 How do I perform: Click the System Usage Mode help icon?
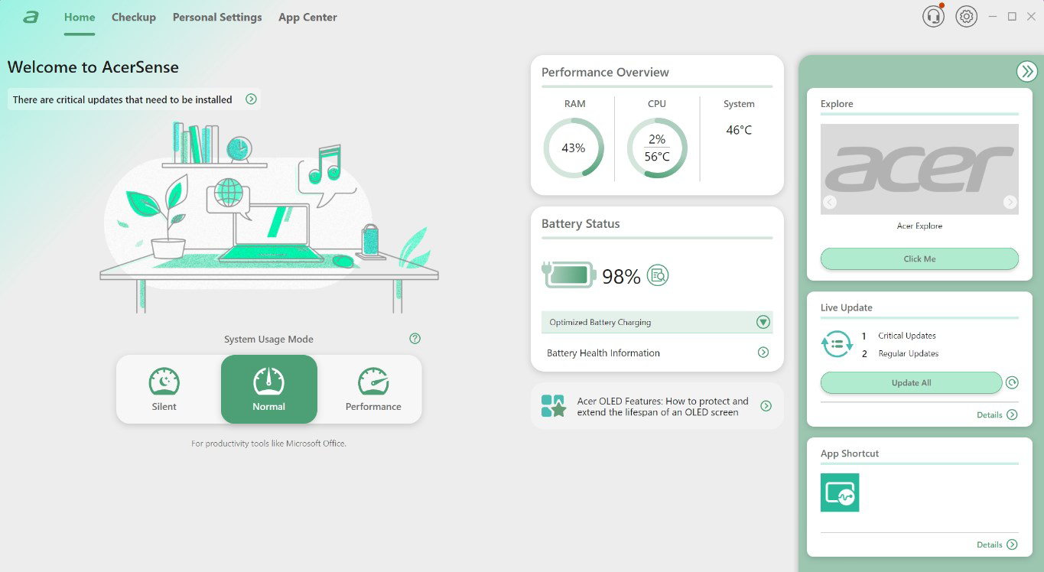coord(415,339)
